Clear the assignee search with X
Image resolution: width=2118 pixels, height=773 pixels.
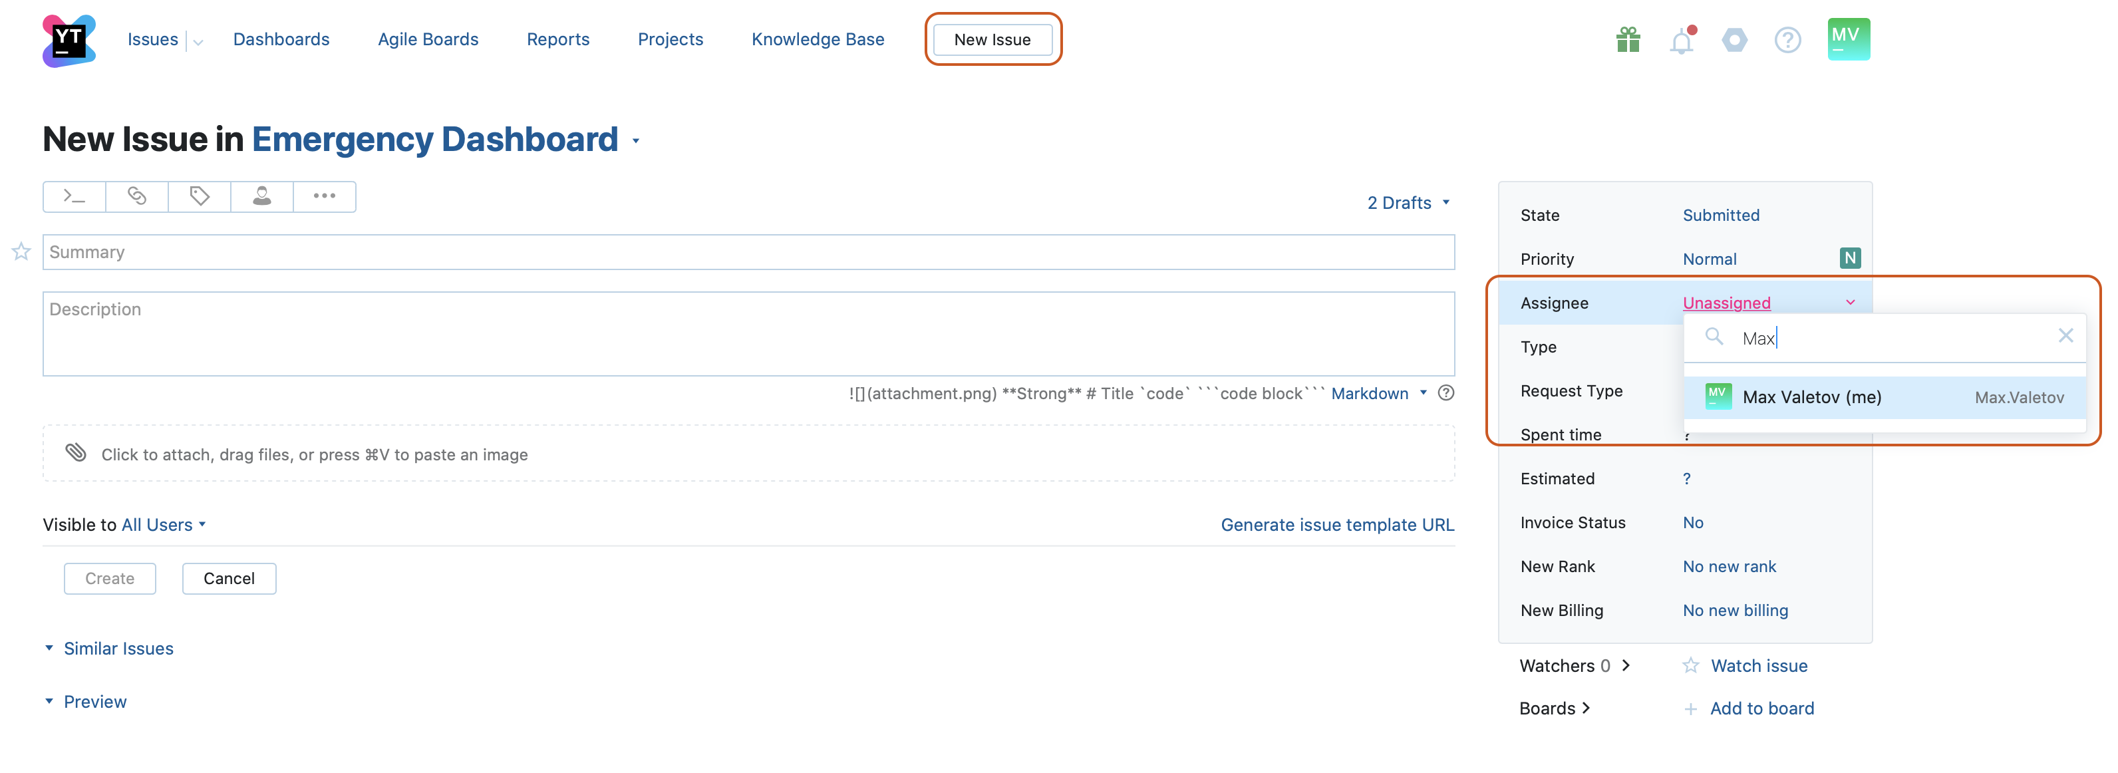2065,335
